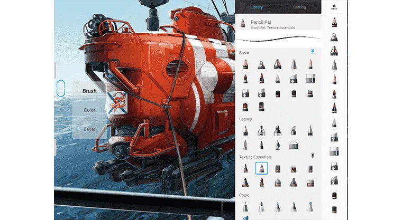This screenshot has width=402, height=220.
Task: Pick the fourth brush in Basic's first row
Action: click(294, 64)
